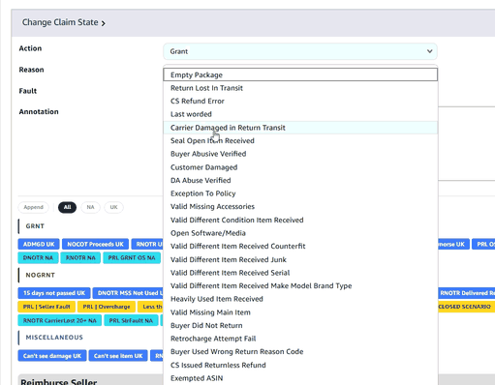Toggle the Append pill button
This screenshot has width=495, height=385.
click(x=33, y=207)
